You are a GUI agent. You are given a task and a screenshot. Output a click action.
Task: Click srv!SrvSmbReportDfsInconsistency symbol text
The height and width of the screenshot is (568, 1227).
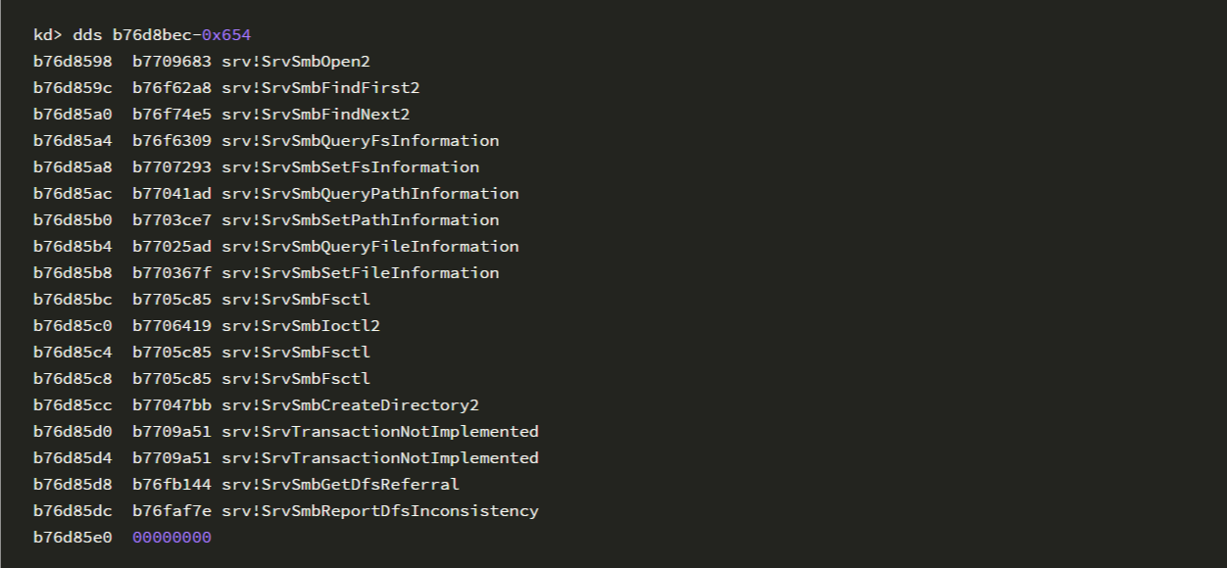[380, 511]
